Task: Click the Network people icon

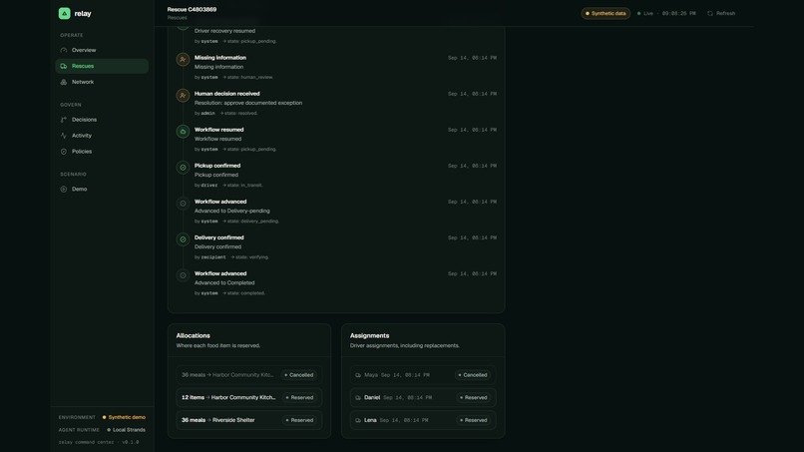Action: click(x=64, y=82)
